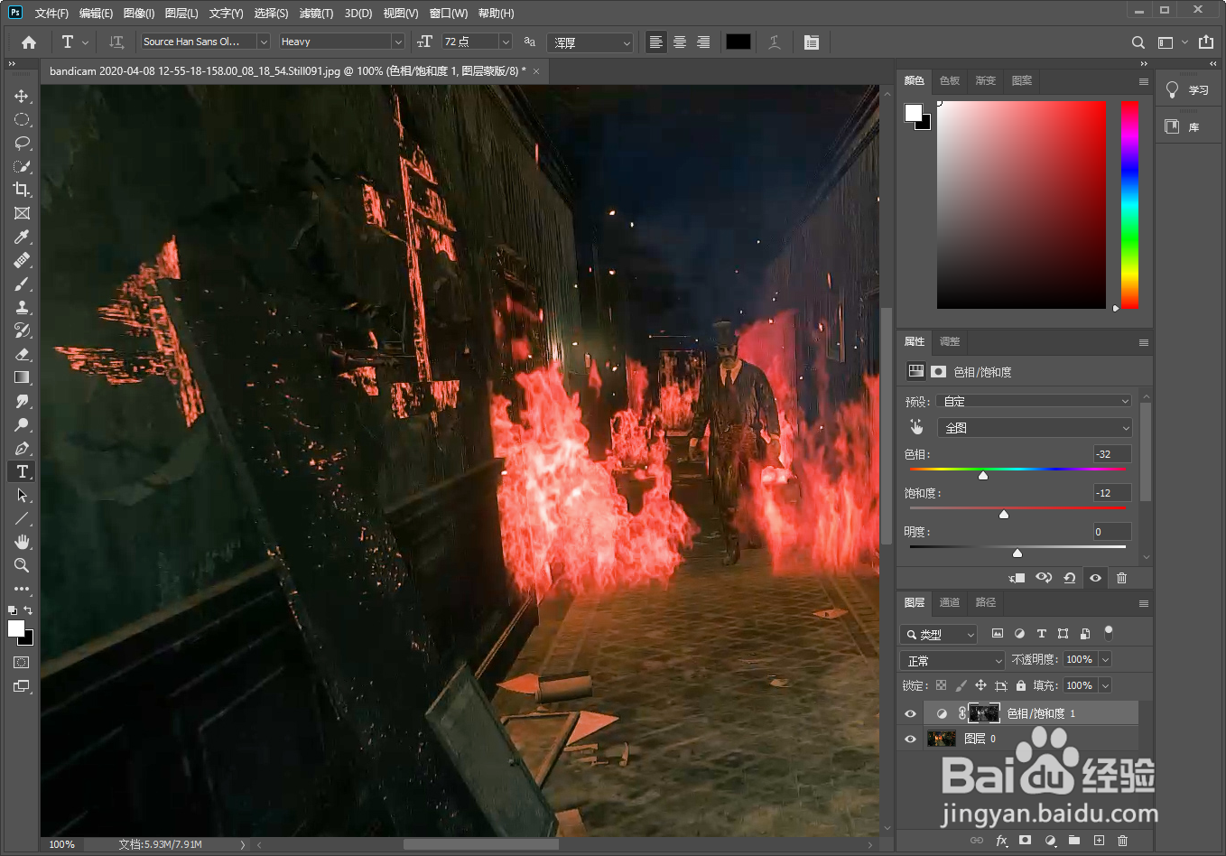The width and height of the screenshot is (1226, 856).
Task: Select the Move tool
Action: [x=22, y=96]
